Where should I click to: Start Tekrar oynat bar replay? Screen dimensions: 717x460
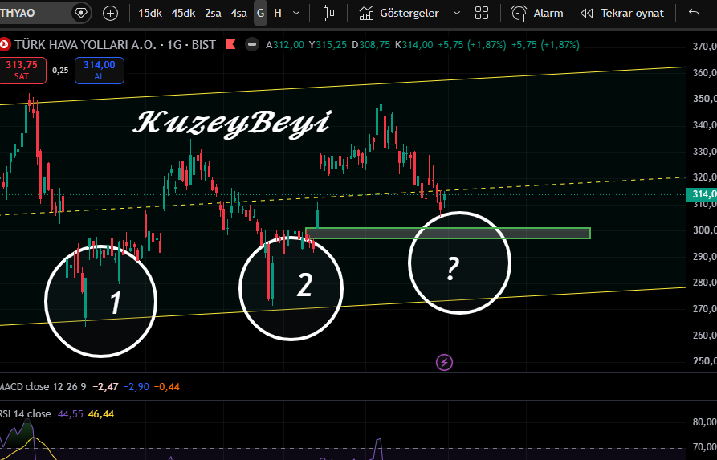622,14
